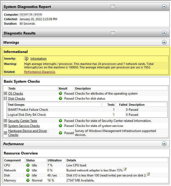Collapse the Performance section
The width and height of the screenshot is (171, 186).
[164, 144]
